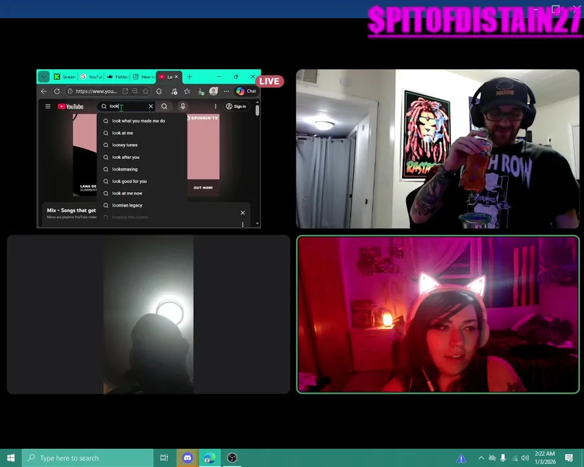Click the microphone tray icon
The width and height of the screenshot is (584, 467).
coord(503,458)
